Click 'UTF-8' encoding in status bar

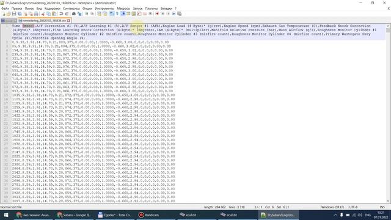[x=353, y=207]
